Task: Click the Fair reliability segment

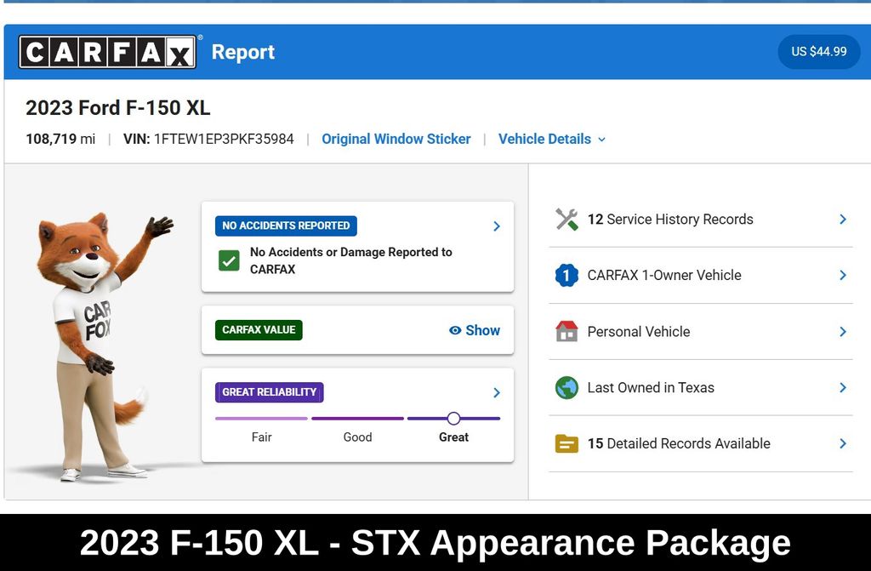Action: (261, 419)
